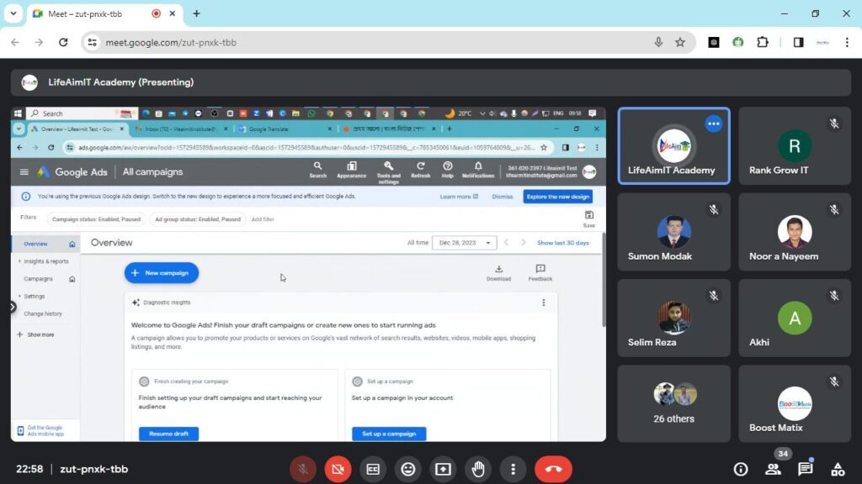
Task: Click the 26 others participant tile
Action: pos(673,403)
